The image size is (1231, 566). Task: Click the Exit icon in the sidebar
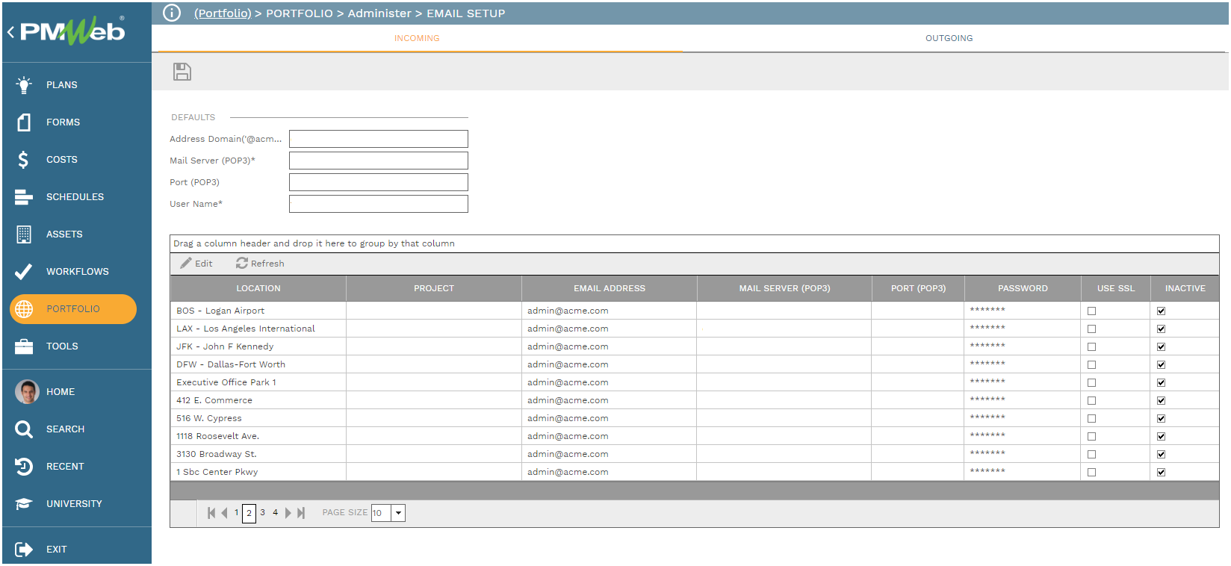24,550
